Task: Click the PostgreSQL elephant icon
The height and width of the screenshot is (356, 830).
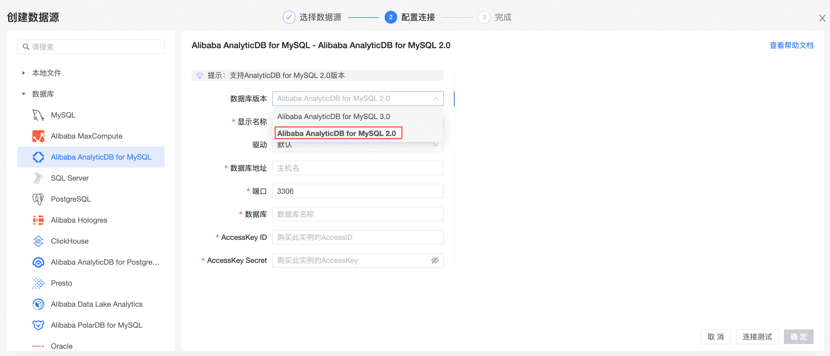Action: pos(38,199)
